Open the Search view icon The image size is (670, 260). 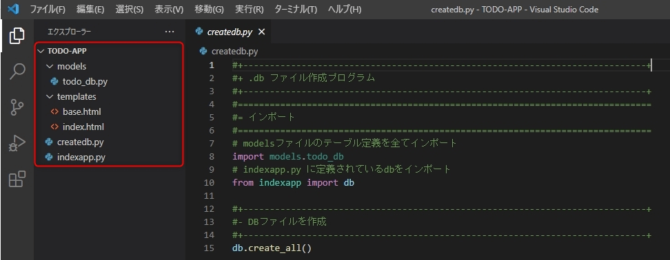[17, 71]
